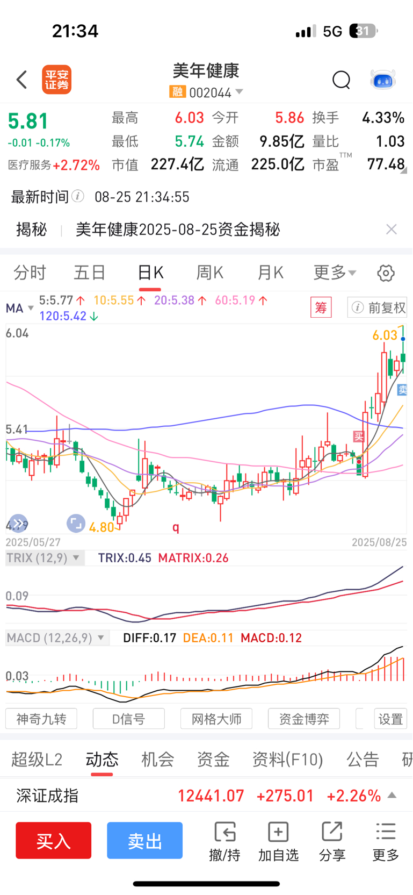
Task: Tap the DIFF:0.17 value label
Action: point(150,638)
